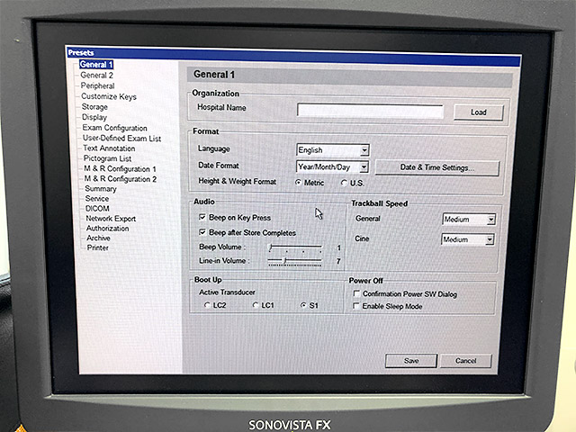Cancel the presets dialog
This screenshot has height=432, width=576.
[466, 361]
